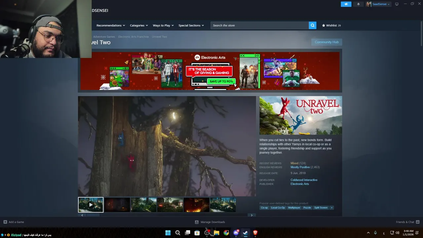Click the microphone system tray icon

tap(375, 233)
